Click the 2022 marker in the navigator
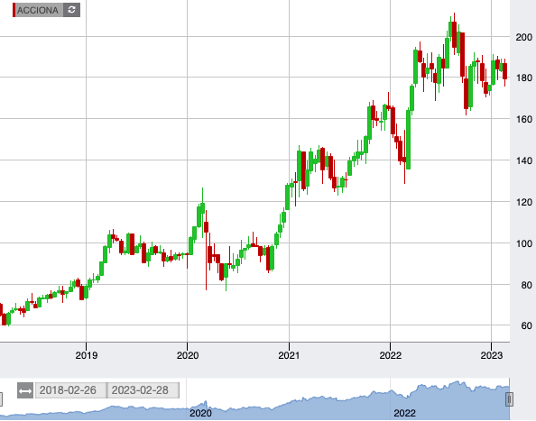The width and height of the screenshot is (536, 421). 404,413
